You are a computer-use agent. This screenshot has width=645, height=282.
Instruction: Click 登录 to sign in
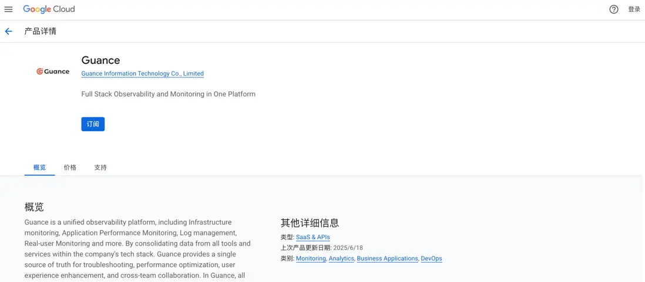pyautogui.click(x=634, y=9)
